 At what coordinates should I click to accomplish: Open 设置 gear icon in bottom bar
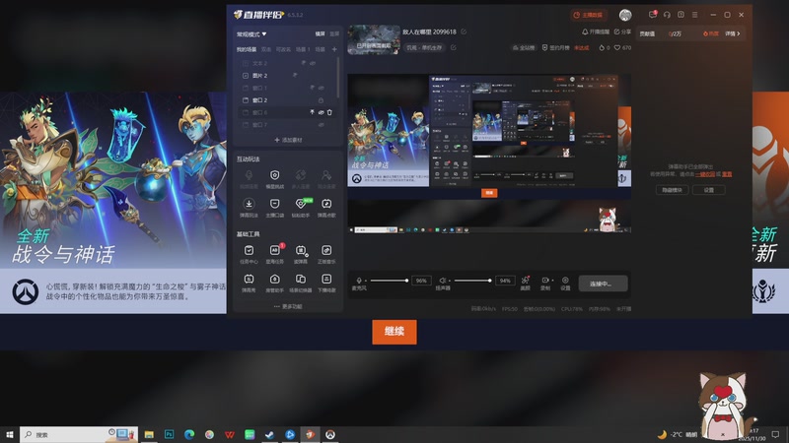[565, 280]
